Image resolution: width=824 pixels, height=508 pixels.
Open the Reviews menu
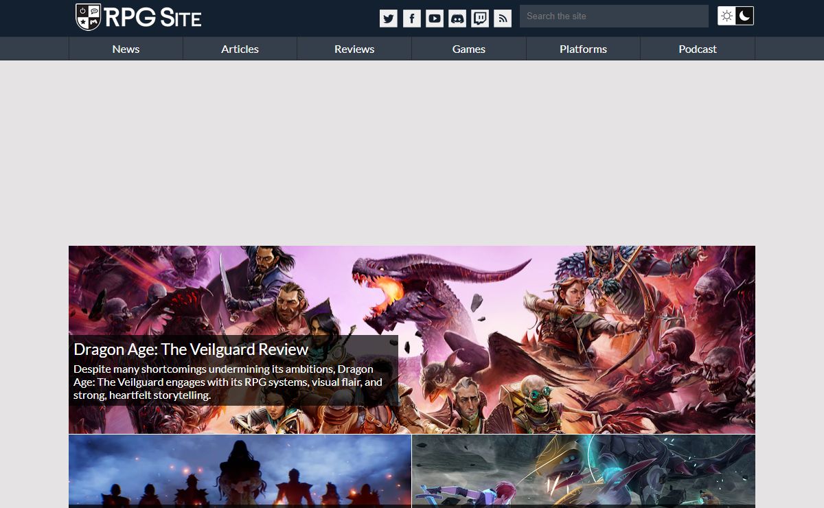(x=354, y=49)
